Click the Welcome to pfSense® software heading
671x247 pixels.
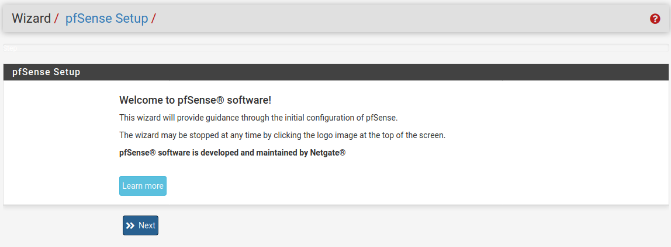(195, 100)
